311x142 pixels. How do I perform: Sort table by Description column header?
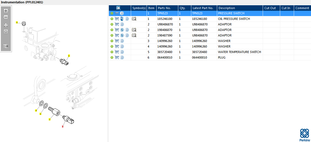(226, 8)
